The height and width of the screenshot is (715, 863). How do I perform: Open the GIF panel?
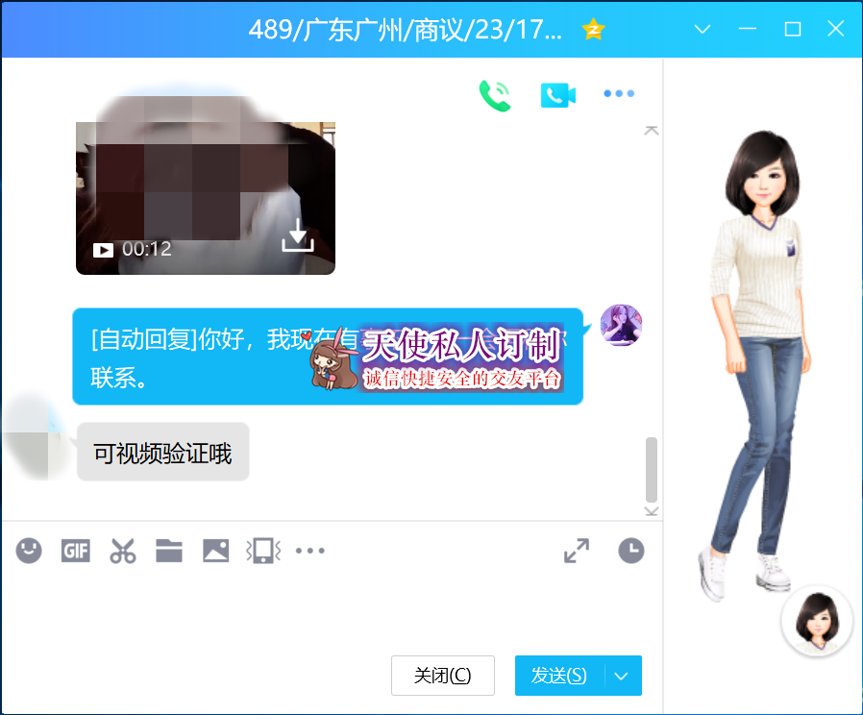pyautogui.click(x=75, y=551)
